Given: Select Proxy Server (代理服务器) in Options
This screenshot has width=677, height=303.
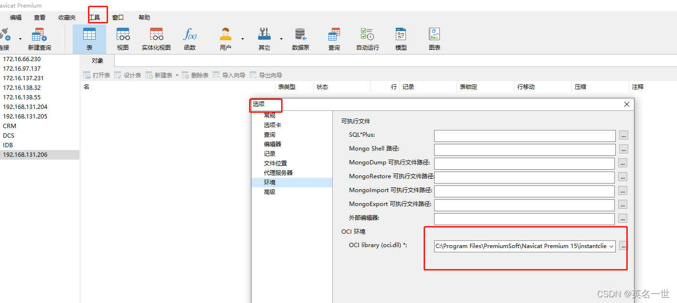Looking at the screenshot, I should [x=278, y=173].
